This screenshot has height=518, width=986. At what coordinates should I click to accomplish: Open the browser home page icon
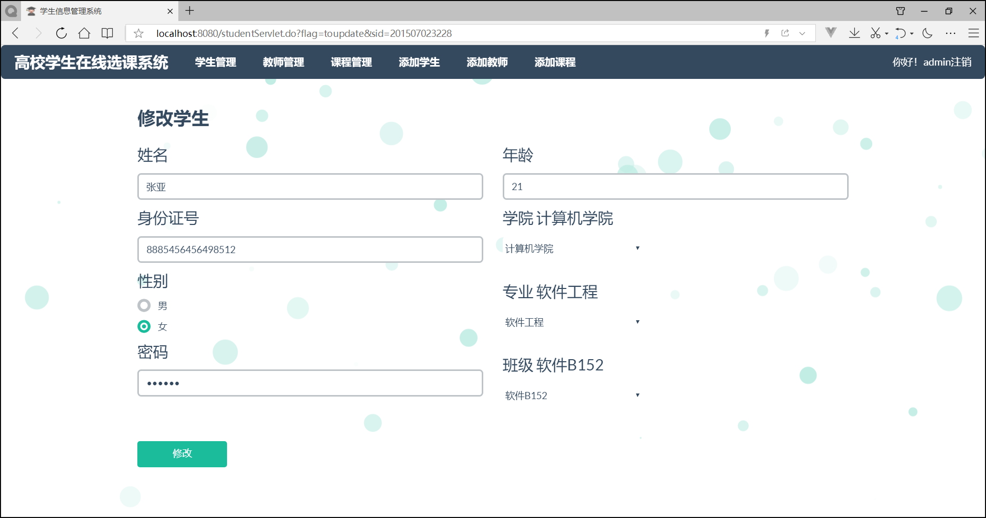pos(84,33)
